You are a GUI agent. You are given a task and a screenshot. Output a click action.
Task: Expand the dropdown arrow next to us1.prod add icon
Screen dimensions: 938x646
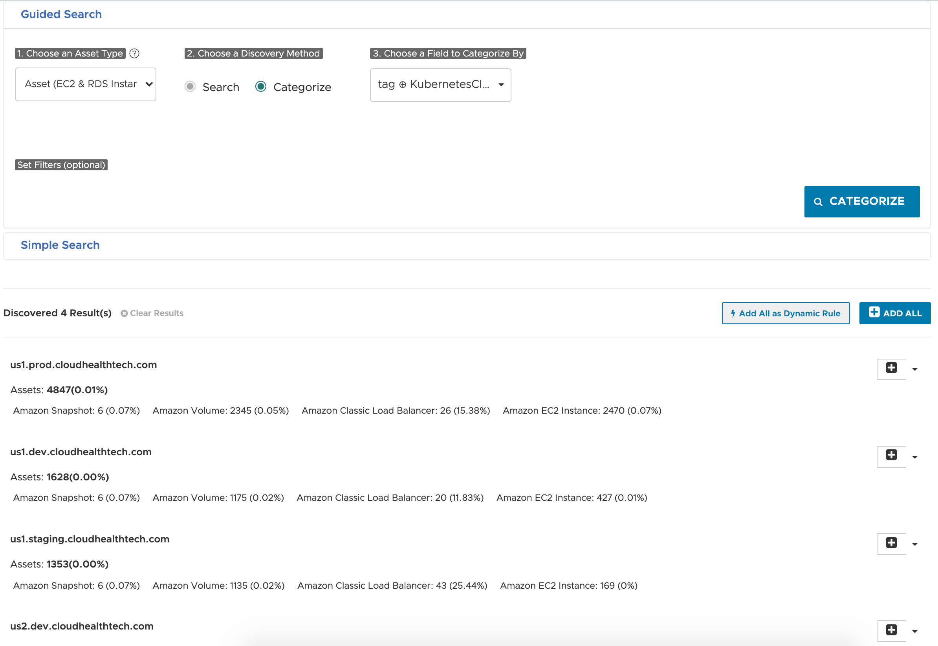[x=915, y=368]
